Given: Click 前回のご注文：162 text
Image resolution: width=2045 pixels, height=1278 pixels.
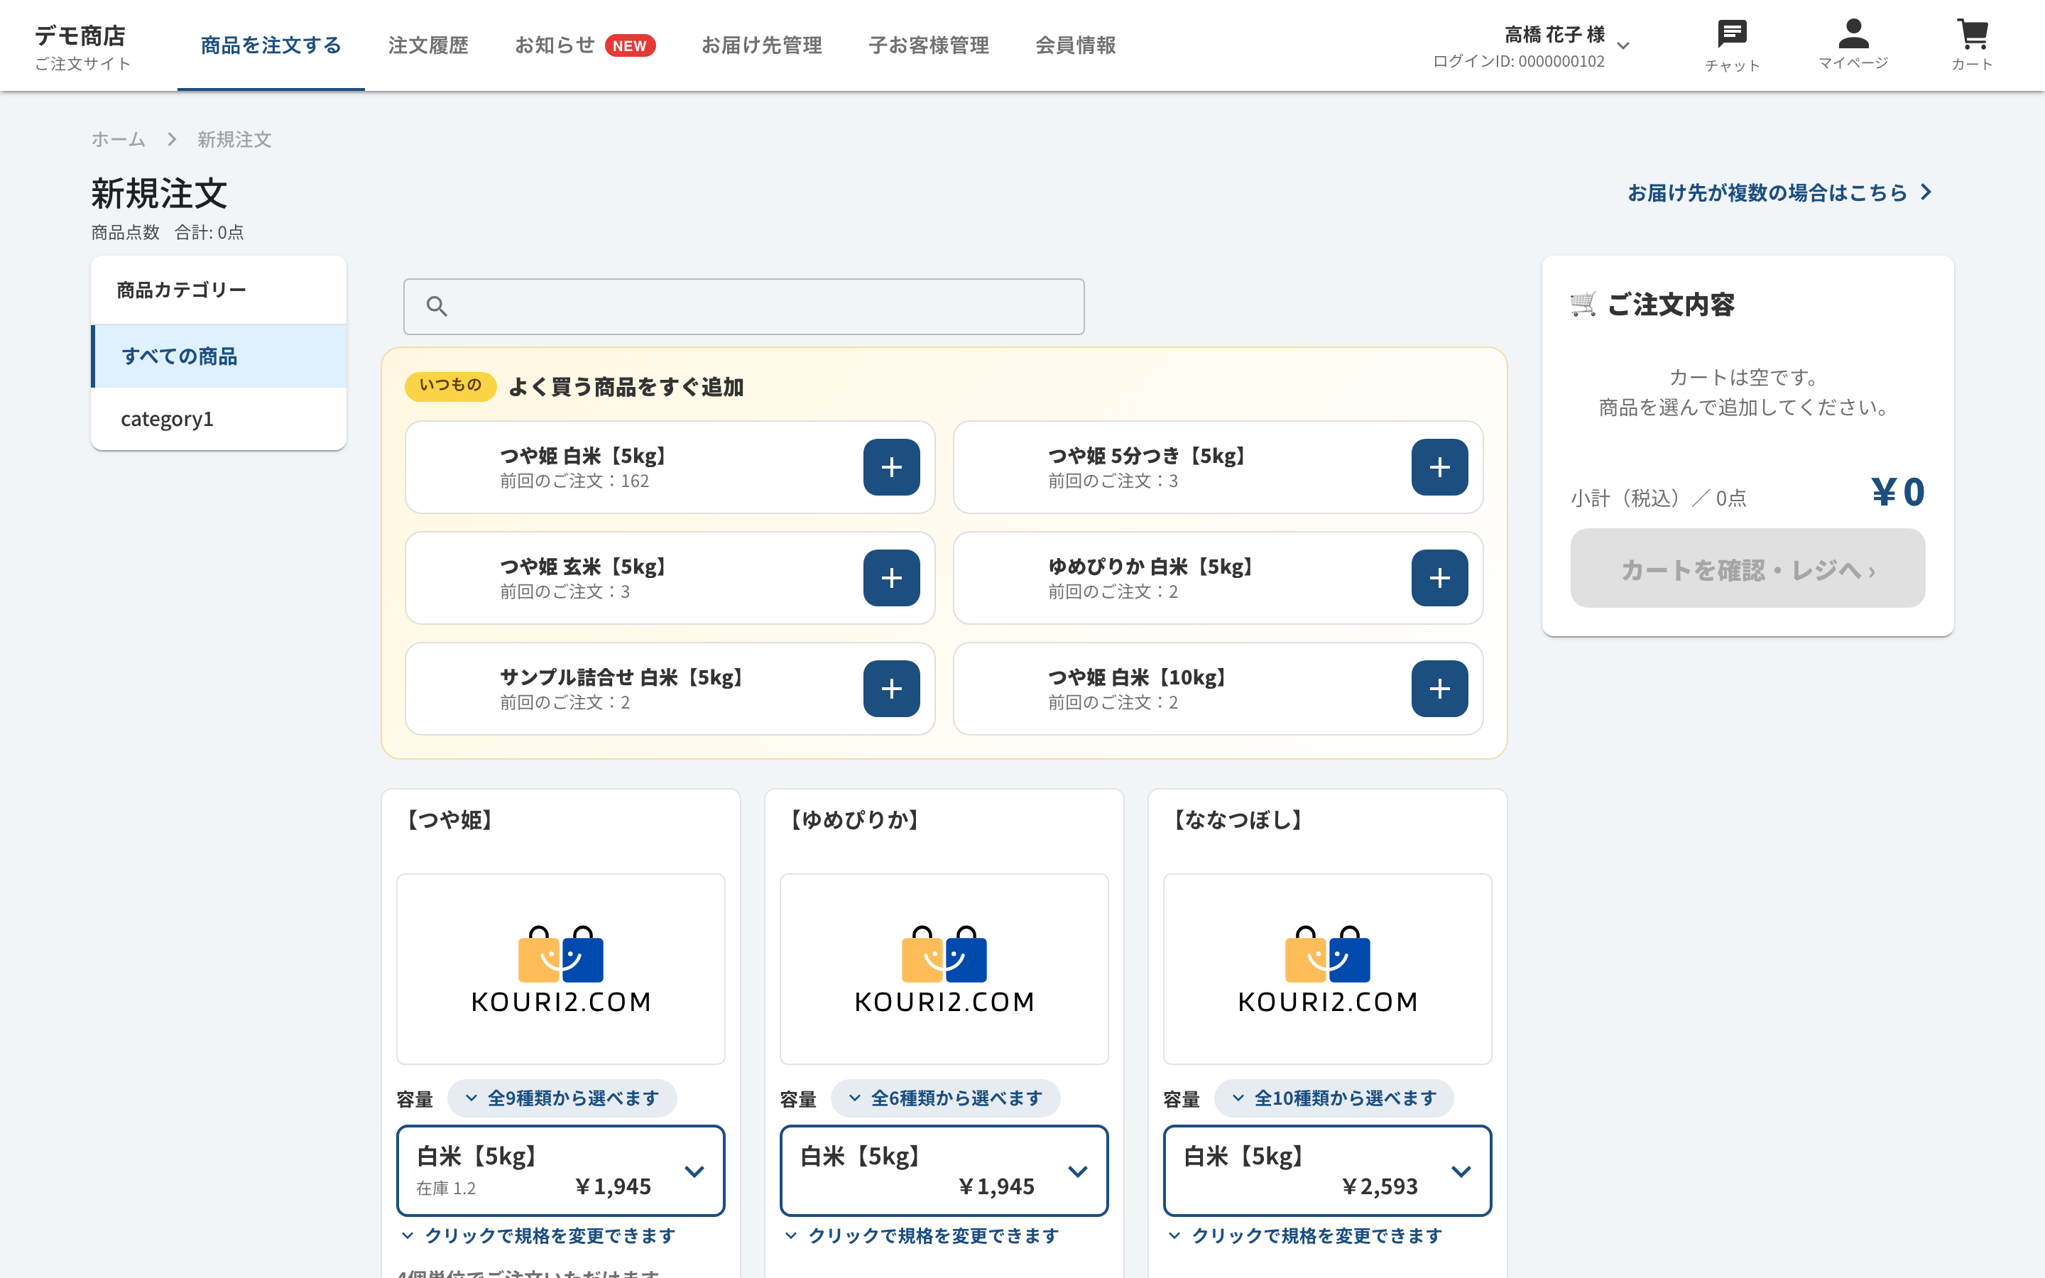Looking at the screenshot, I should point(574,481).
